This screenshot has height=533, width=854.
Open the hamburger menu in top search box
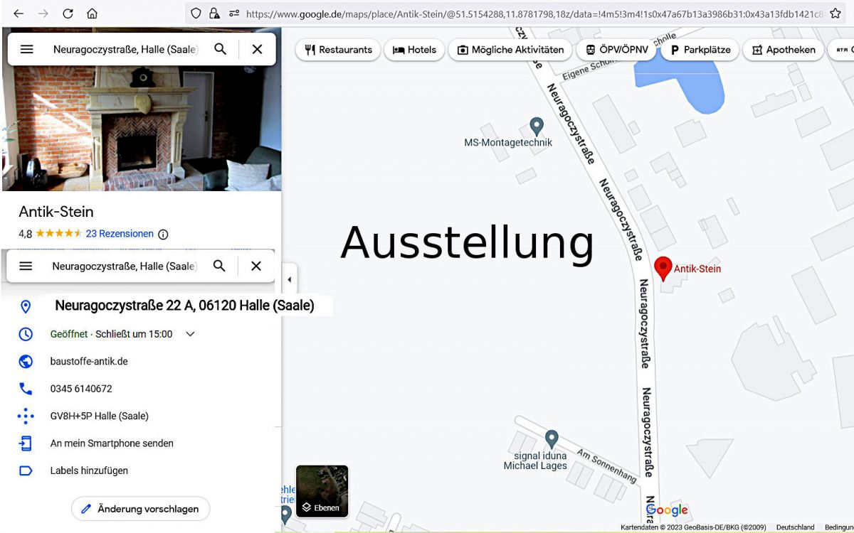point(26,49)
